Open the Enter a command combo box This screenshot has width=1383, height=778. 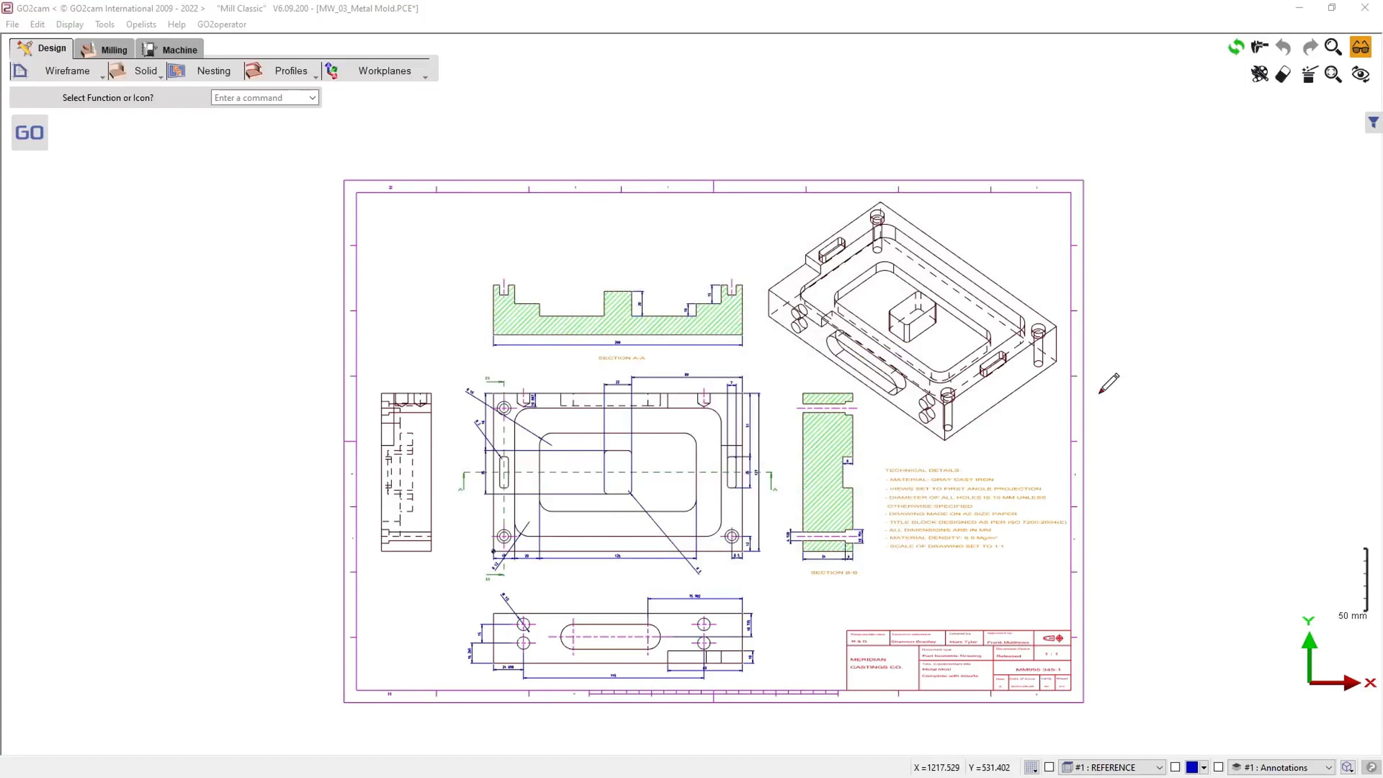[x=264, y=97]
